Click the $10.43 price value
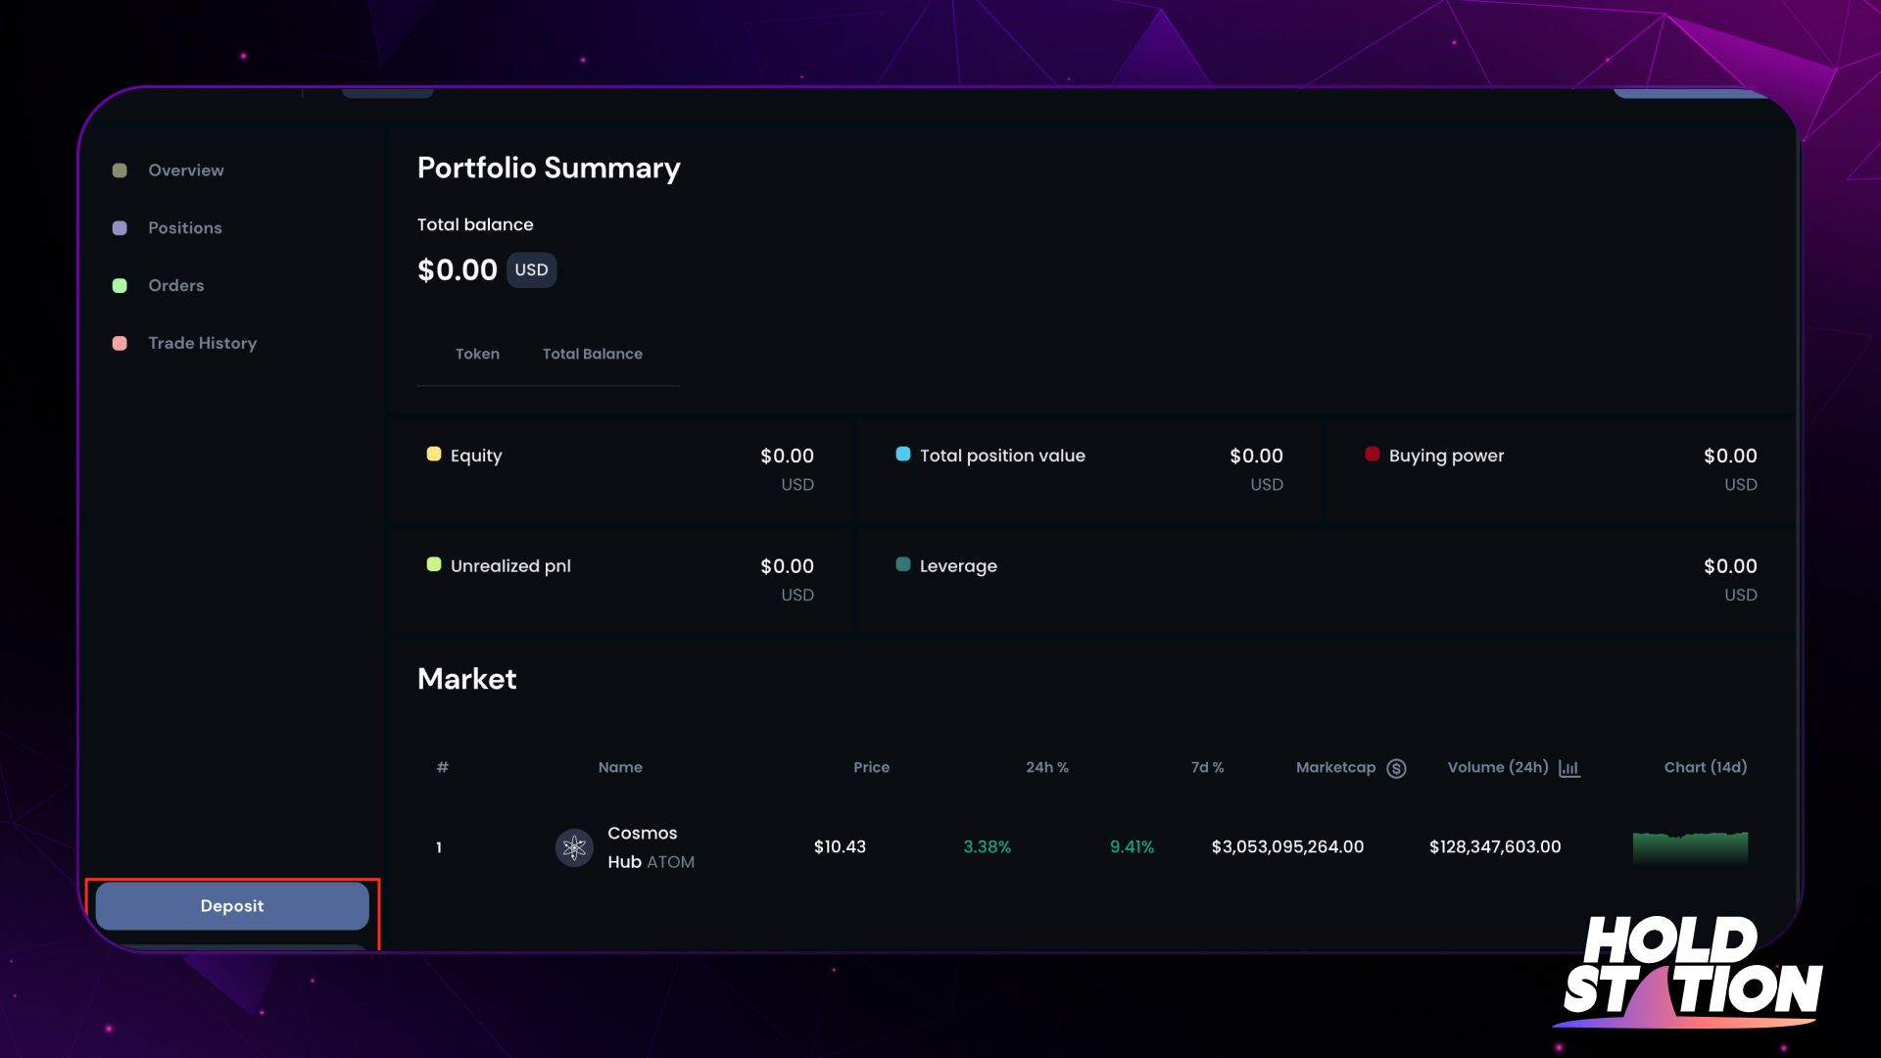Screen dimensions: 1881x1058 pyautogui.click(x=840, y=847)
